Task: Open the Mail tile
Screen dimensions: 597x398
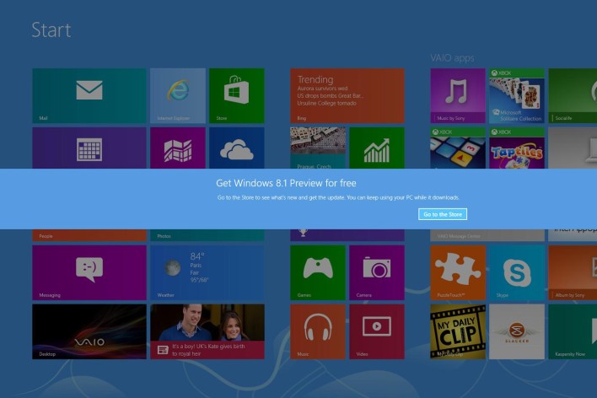Action: pos(89,95)
